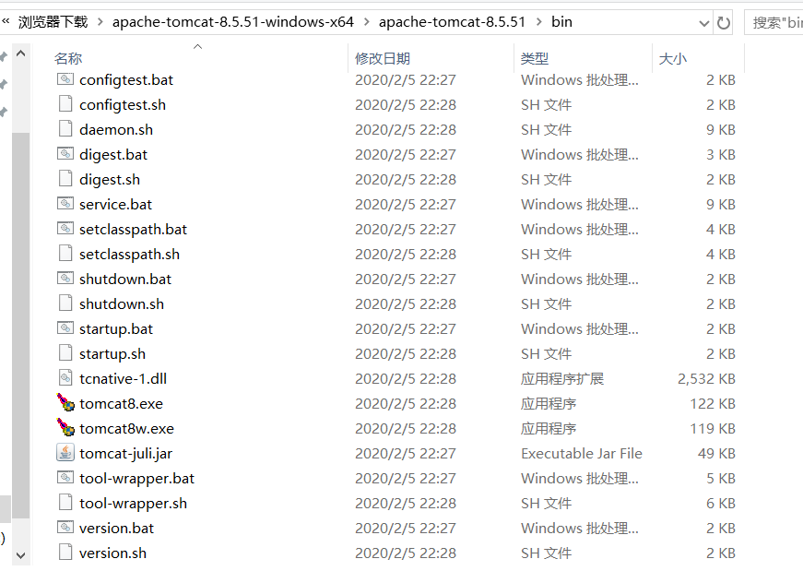Select the tcnative-1.dll file name

124,379
